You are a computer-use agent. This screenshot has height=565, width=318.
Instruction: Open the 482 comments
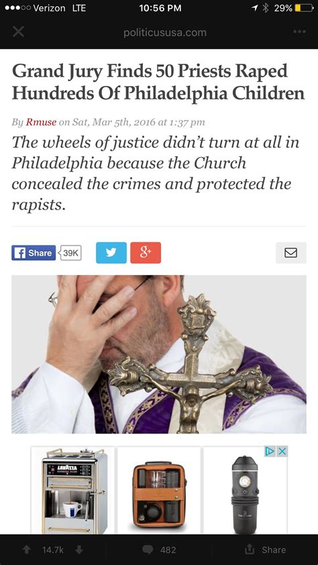[x=159, y=550]
